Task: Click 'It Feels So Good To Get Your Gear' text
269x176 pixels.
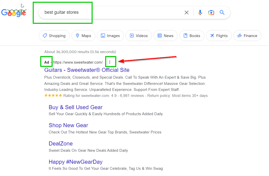Action: (x=106, y=168)
